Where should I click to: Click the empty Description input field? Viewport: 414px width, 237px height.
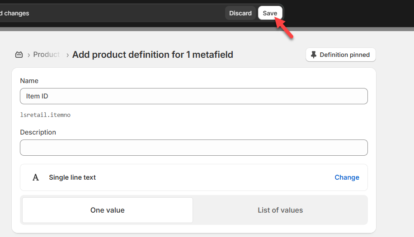tap(193, 148)
